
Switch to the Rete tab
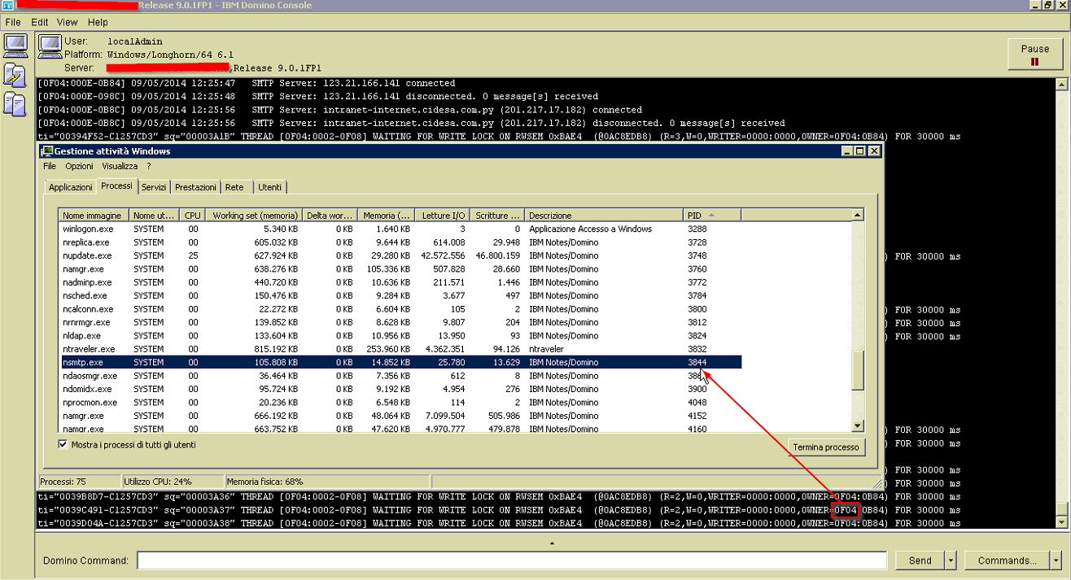234,187
